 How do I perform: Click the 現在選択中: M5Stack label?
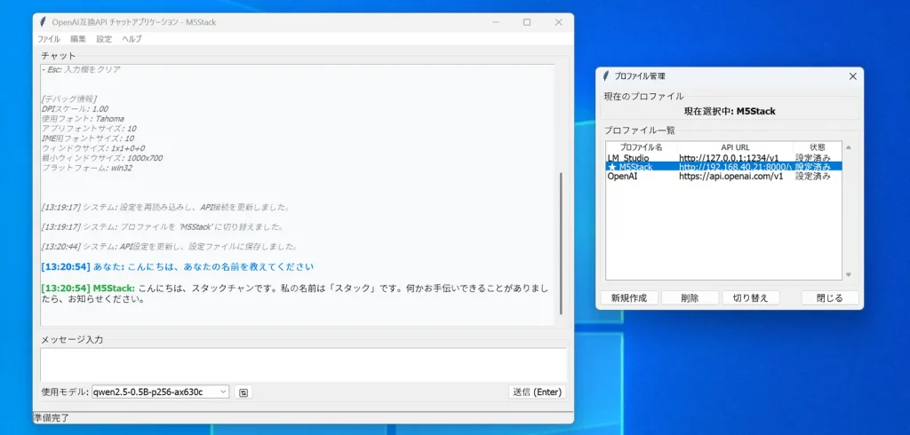(730, 111)
